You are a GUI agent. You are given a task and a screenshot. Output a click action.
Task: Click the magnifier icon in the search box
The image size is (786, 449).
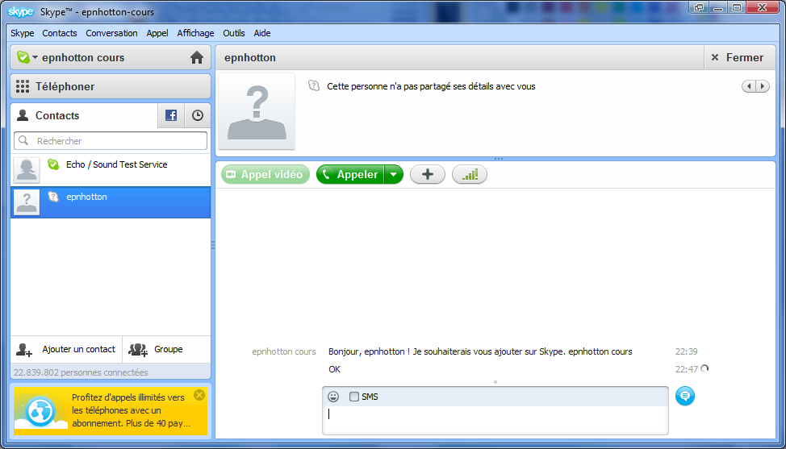23,140
